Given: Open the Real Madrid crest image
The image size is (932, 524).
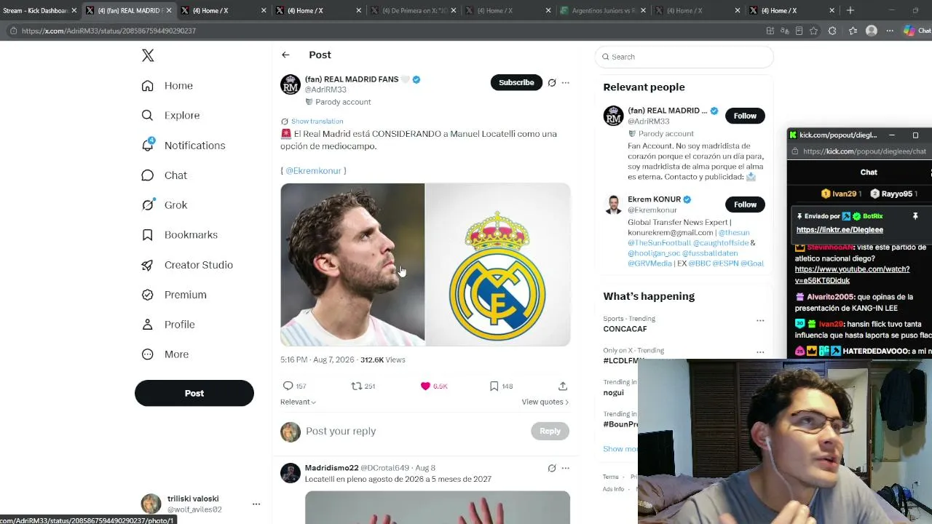Looking at the screenshot, I should click(x=498, y=265).
